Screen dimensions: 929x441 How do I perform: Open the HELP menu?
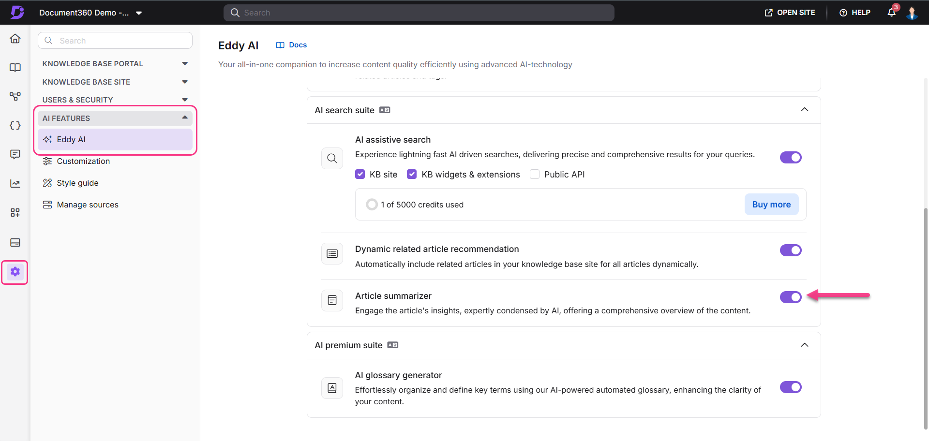point(855,13)
